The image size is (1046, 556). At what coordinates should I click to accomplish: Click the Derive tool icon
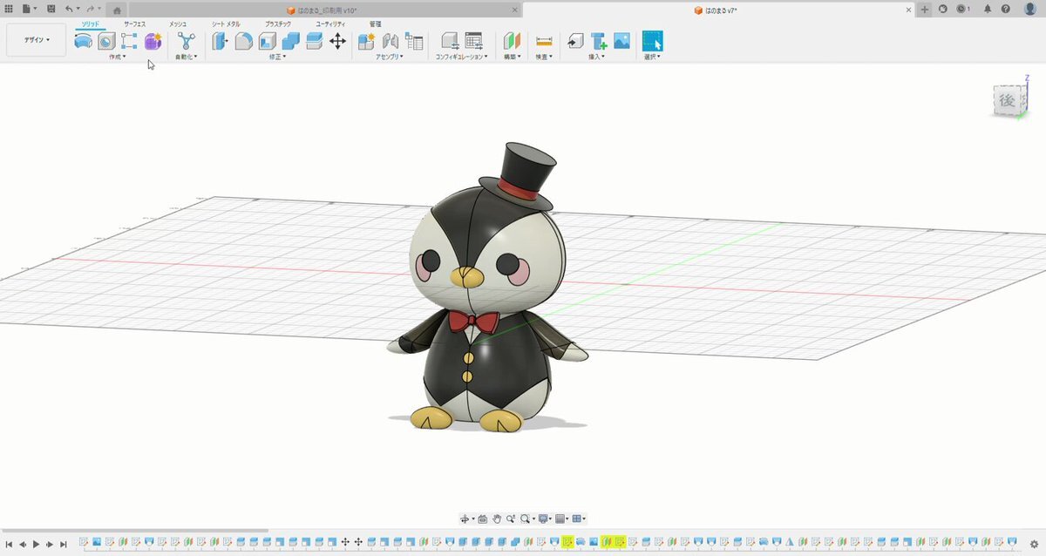coord(106,41)
